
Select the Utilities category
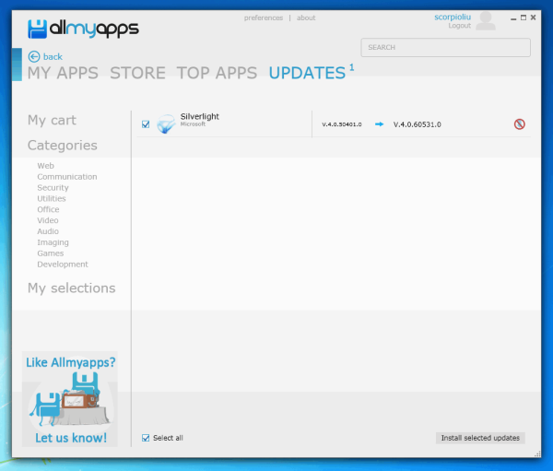52,199
